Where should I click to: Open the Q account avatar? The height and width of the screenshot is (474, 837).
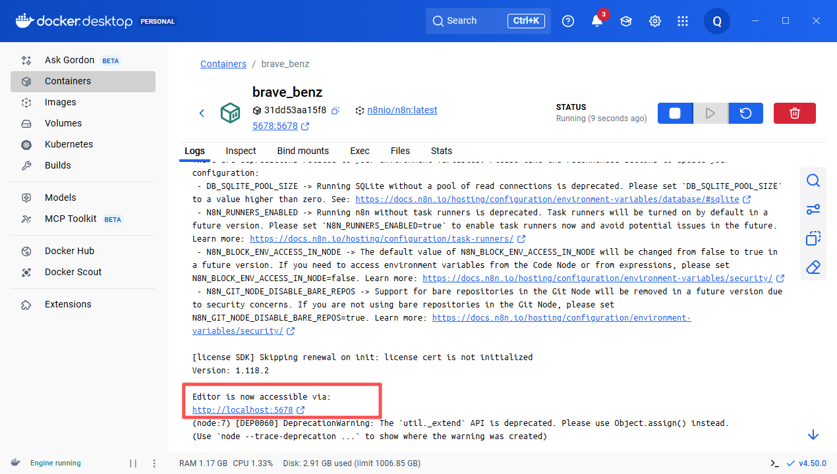pos(717,21)
